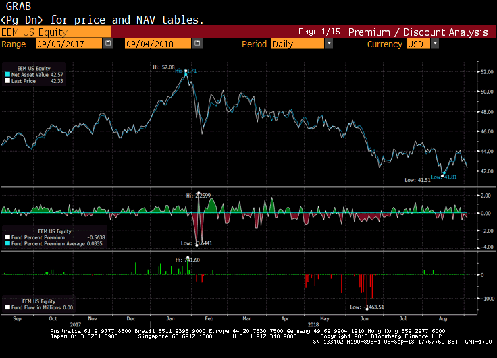Click the Pg Dn price and NAV tables hint

tap(101, 20)
